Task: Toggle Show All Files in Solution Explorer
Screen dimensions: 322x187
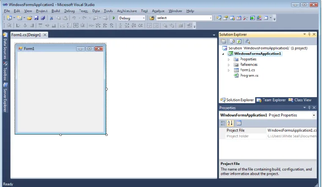Action: (x=232, y=41)
